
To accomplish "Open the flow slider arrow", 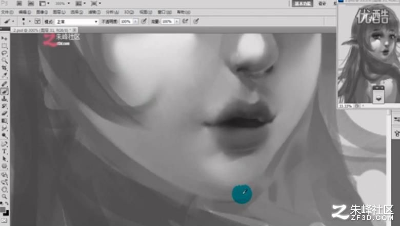I will [177, 21].
